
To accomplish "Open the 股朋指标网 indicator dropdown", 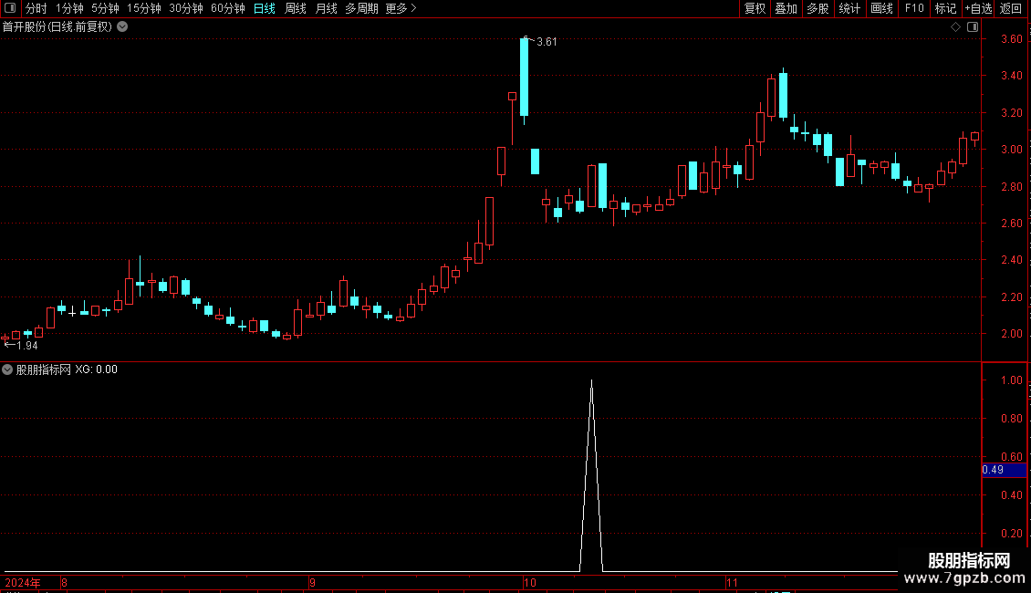I will click(x=7, y=369).
